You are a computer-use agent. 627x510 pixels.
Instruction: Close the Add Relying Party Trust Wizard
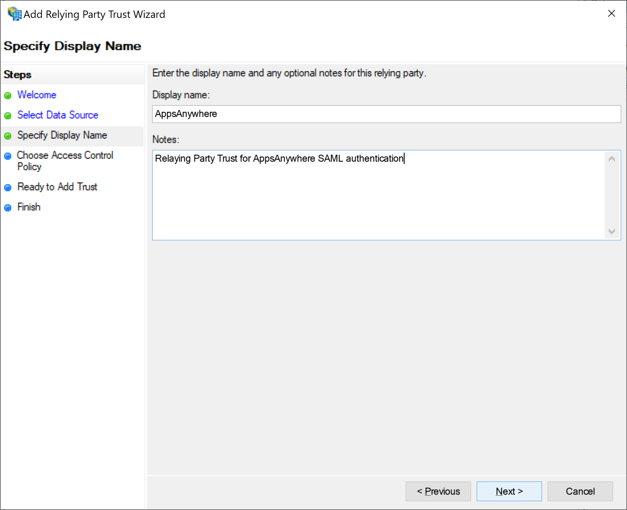(612, 13)
